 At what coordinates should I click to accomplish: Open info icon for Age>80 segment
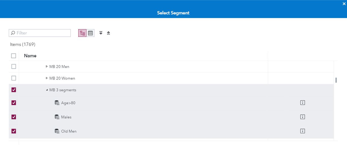click(302, 103)
